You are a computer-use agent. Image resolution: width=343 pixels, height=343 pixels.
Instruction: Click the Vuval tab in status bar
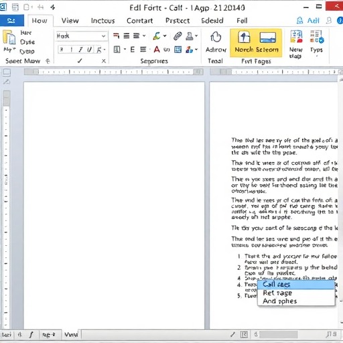point(71,334)
